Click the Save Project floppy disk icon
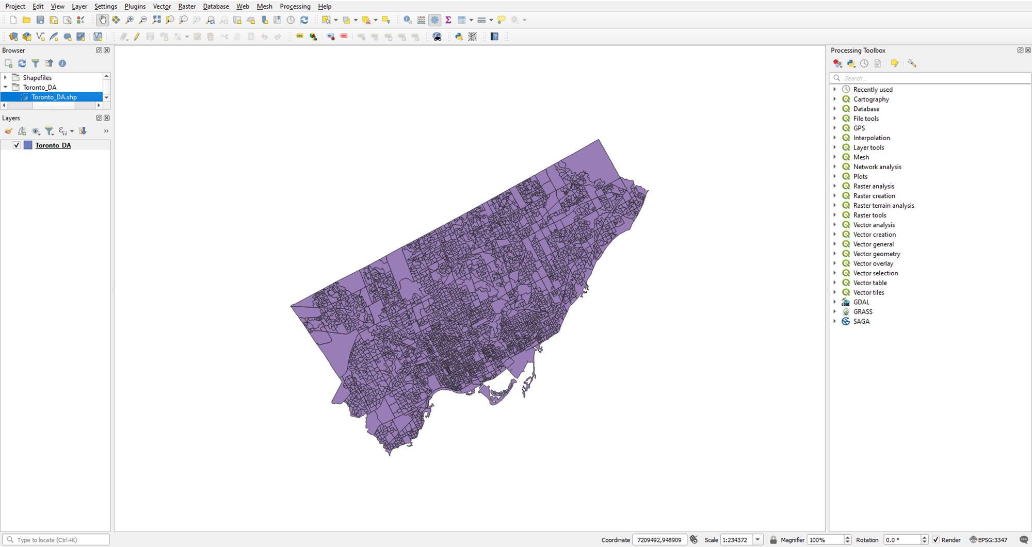The width and height of the screenshot is (1032, 547). pyautogui.click(x=40, y=20)
